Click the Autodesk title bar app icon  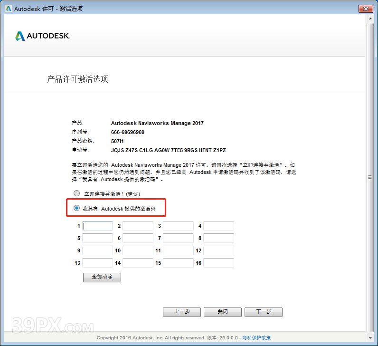click(9, 9)
